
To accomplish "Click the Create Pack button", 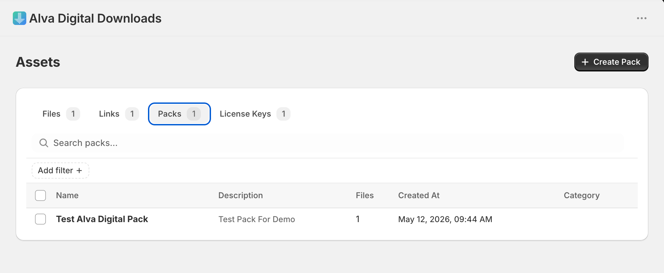I will [x=611, y=62].
